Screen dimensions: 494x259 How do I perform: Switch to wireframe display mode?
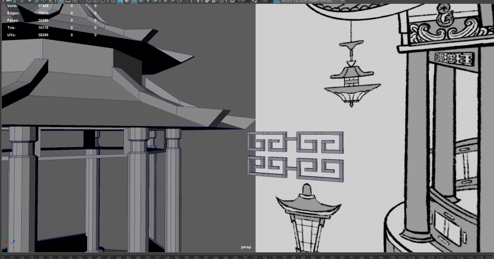(114, 1)
